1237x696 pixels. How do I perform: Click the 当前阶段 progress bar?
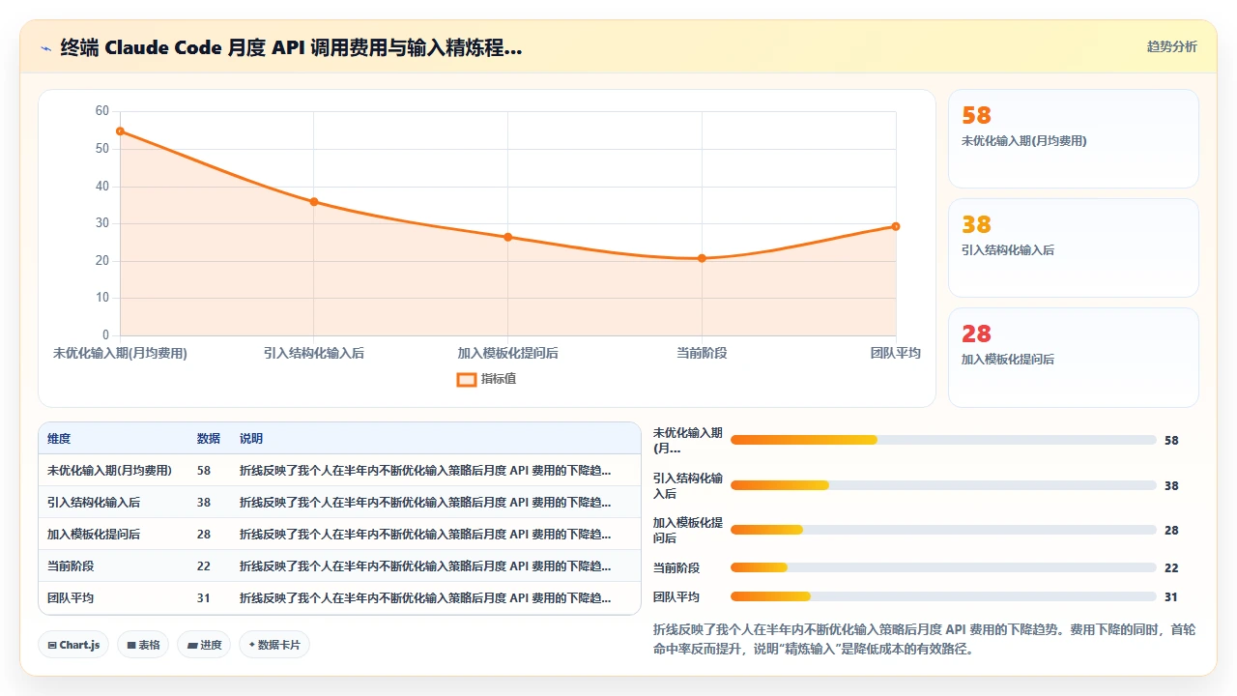tap(943, 567)
